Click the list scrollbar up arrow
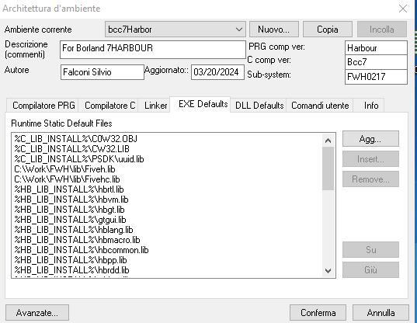The image size is (417, 323). [328, 141]
